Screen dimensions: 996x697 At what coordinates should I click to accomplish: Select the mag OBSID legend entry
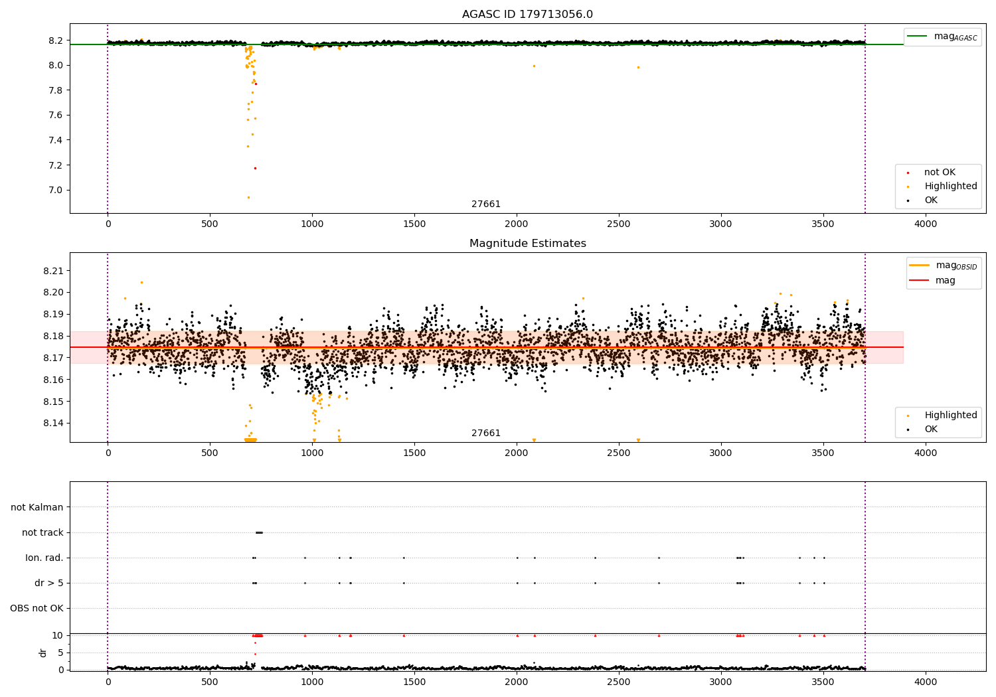[x=944, y=266]
